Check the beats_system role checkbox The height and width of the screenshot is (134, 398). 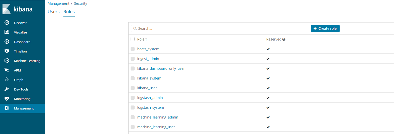click(133, 49)
